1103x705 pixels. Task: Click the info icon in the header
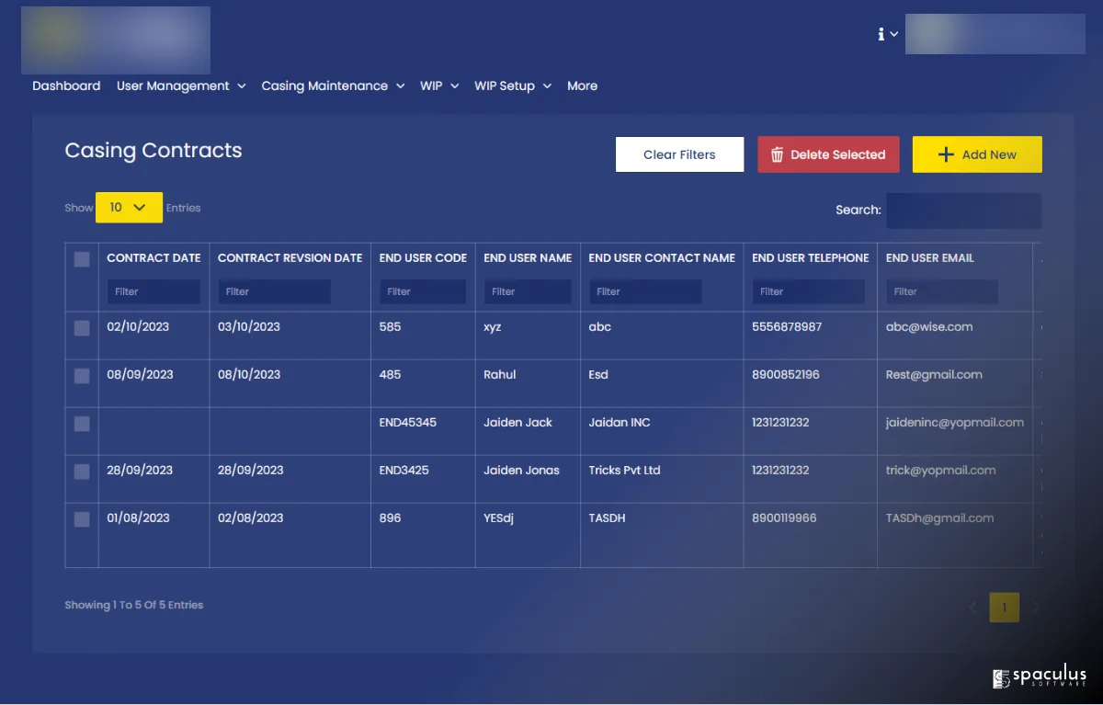click(881, 34)
